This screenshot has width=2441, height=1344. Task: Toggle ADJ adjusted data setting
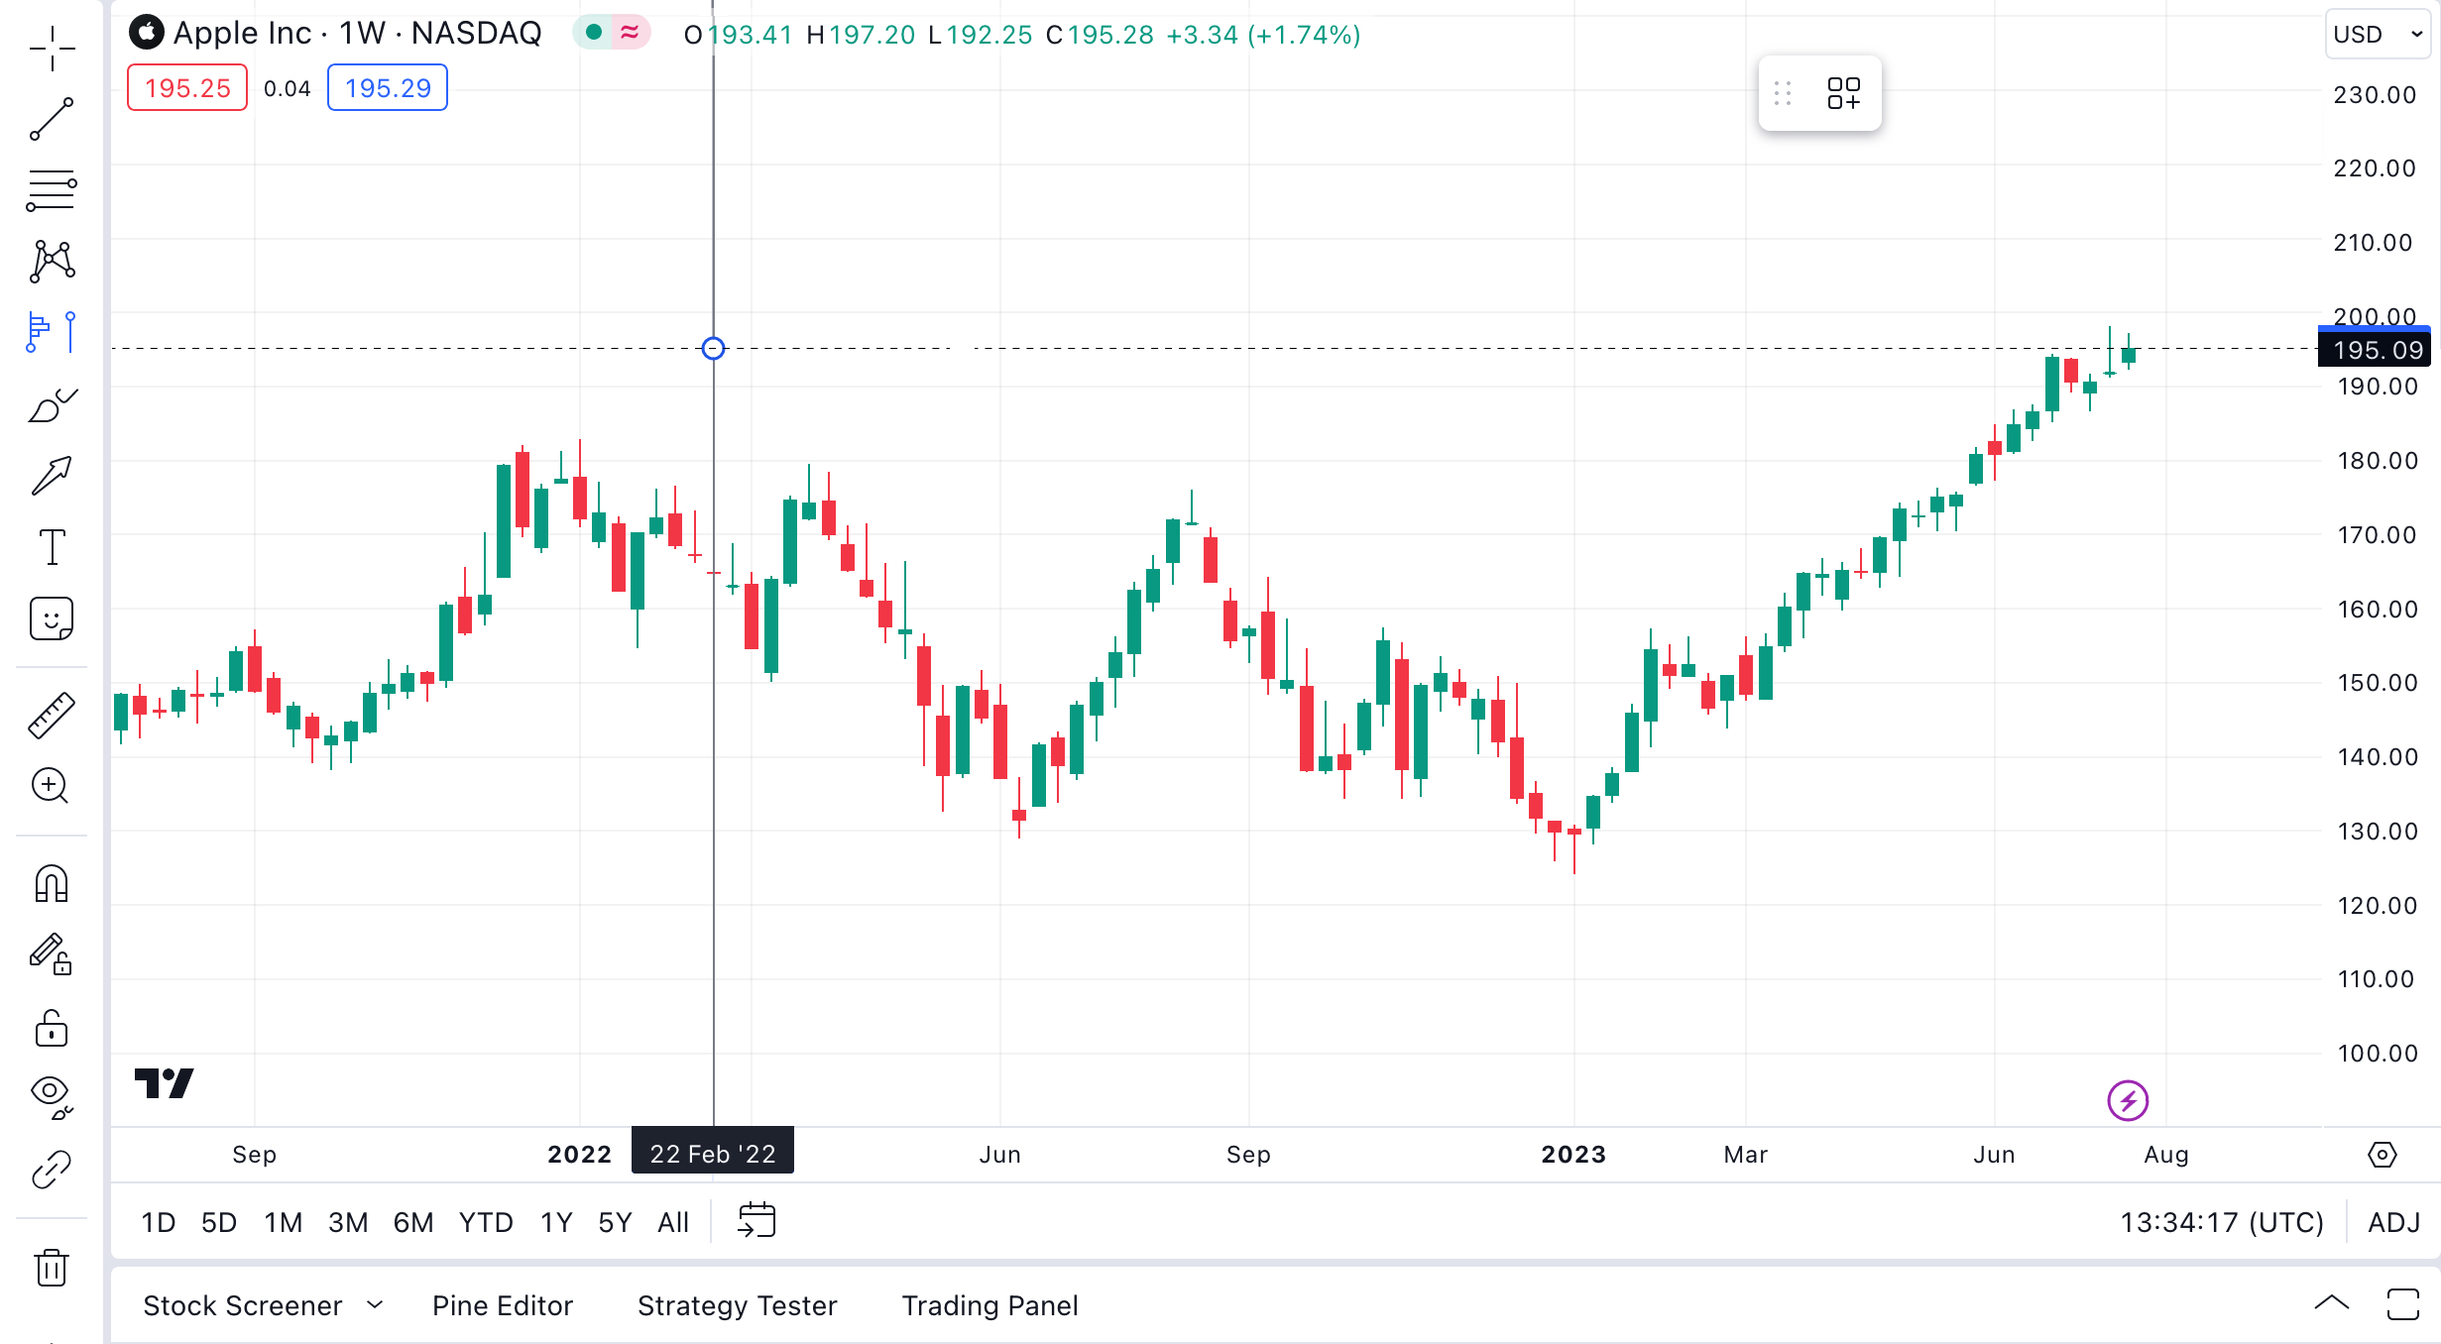[2393, 1222]
